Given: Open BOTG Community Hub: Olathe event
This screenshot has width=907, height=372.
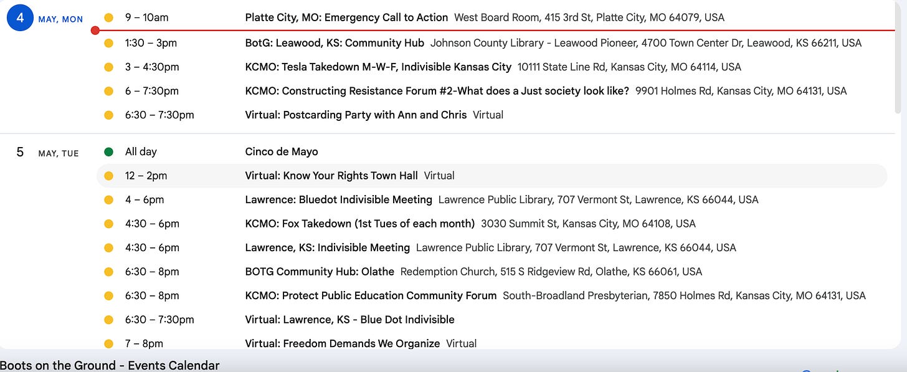Looking at the screenshot, I should point(492,272).
